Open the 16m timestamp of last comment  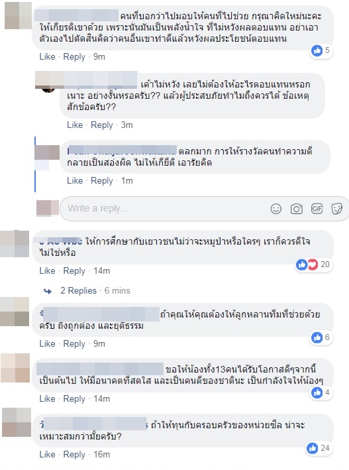click(x=102, y=454)
